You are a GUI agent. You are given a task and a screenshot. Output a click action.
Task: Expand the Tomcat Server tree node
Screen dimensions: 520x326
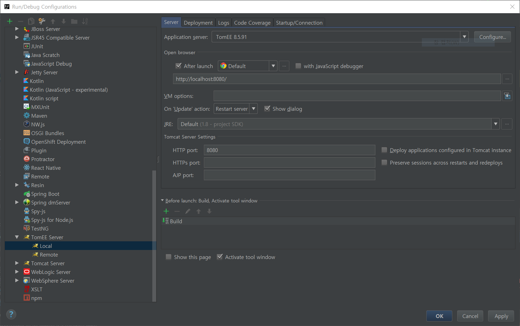pyautogui.click(x=17, y=263)
